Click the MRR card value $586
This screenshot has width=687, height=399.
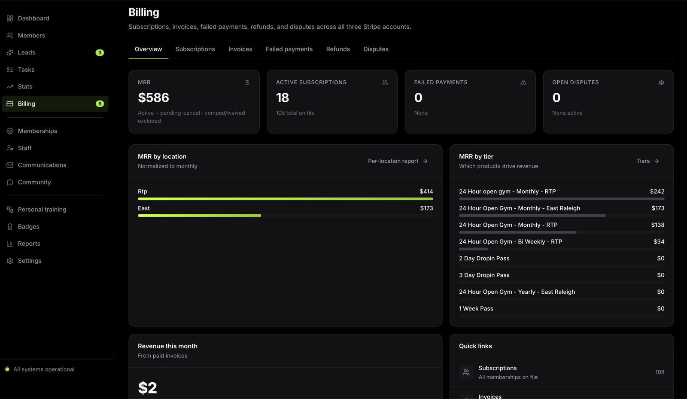click(153, 98)
